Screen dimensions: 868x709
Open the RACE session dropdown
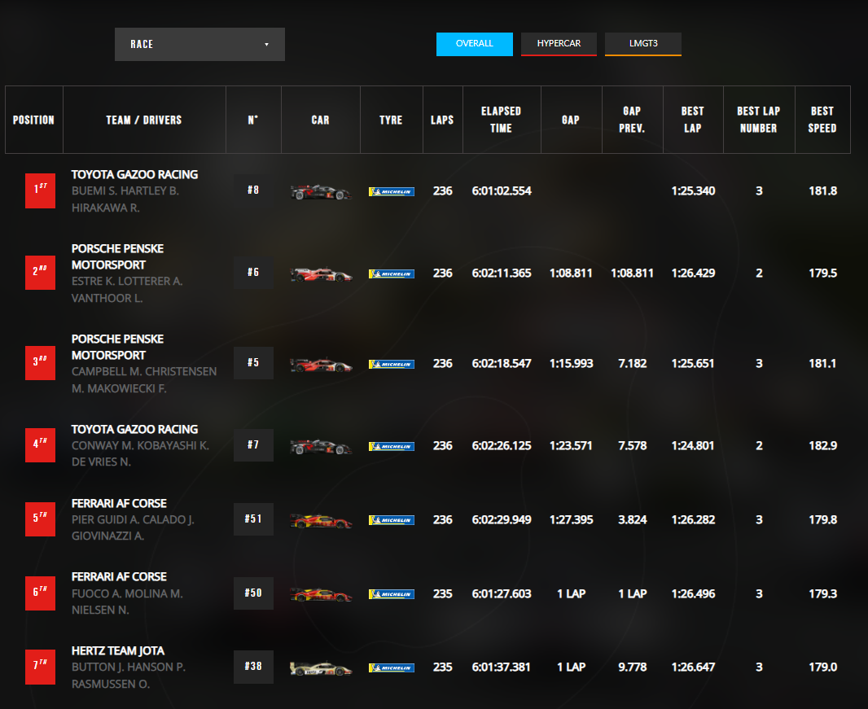[x=199, y=44]
